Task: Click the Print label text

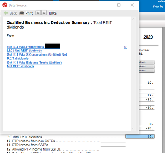Action: point(29,13)
